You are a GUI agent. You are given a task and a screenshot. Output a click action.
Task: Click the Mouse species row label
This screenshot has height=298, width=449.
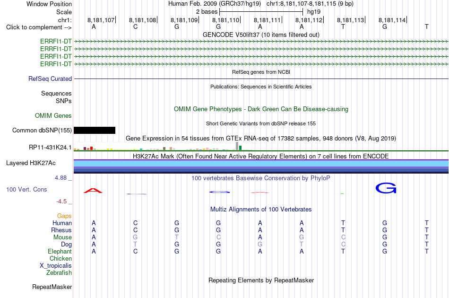point(62,237)
